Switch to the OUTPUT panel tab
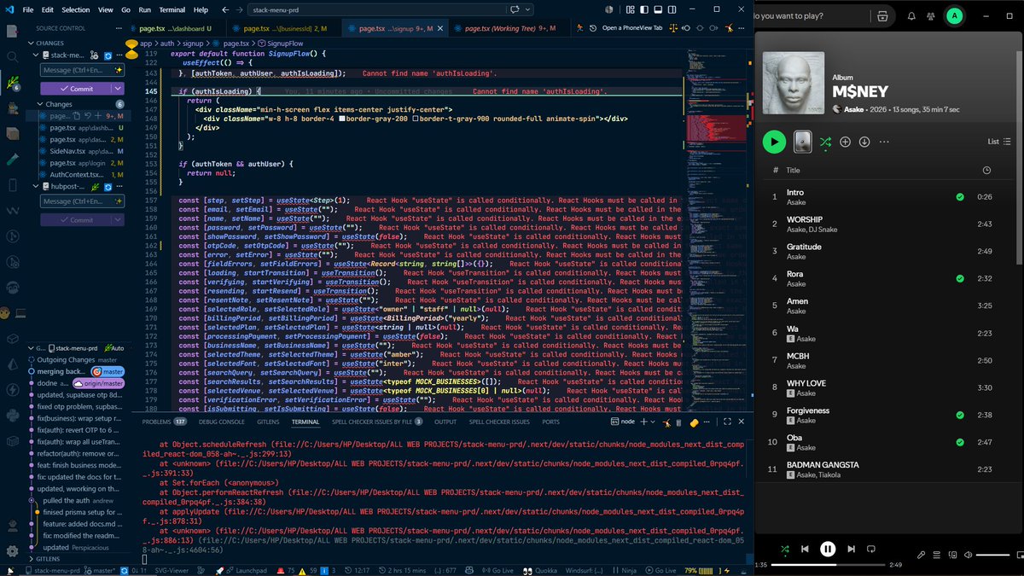 coord(445,422)
